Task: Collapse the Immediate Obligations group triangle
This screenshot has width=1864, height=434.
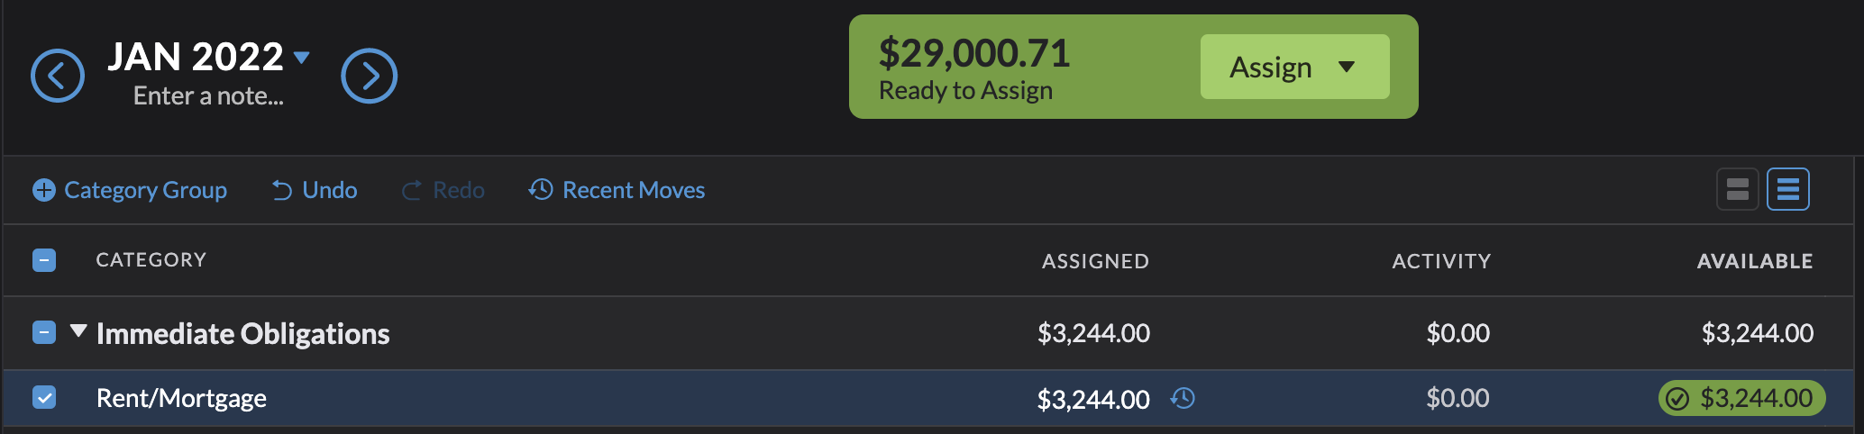Action: 78,331
